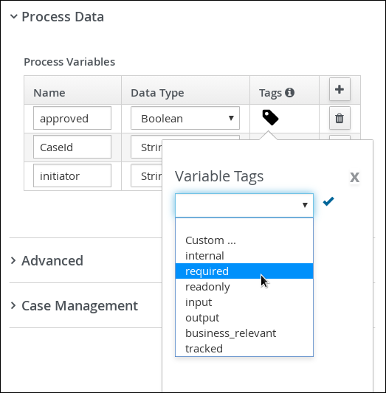Image resolution: width=386 pixels, height=393 pixels.
Task: Confirm tag with the checkmark icon
Action: click(328, 201)
